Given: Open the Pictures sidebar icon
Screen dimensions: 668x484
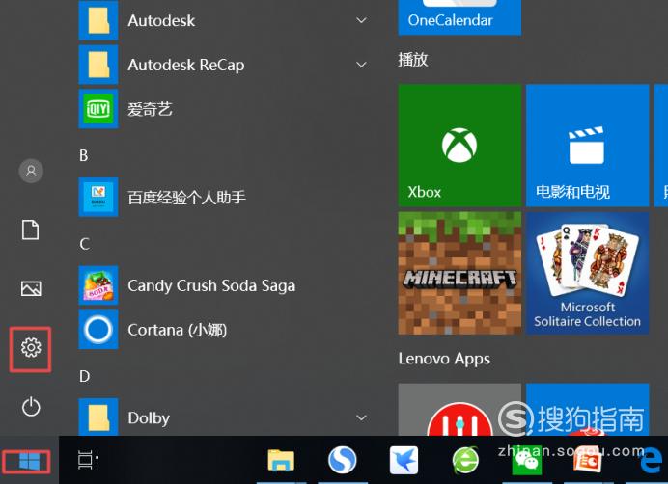Looking at the screenshot, I should point(31,288).
